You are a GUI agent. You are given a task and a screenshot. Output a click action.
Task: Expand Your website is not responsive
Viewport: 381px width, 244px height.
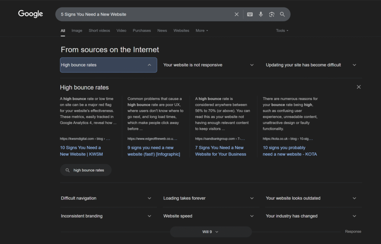(208, 65)
